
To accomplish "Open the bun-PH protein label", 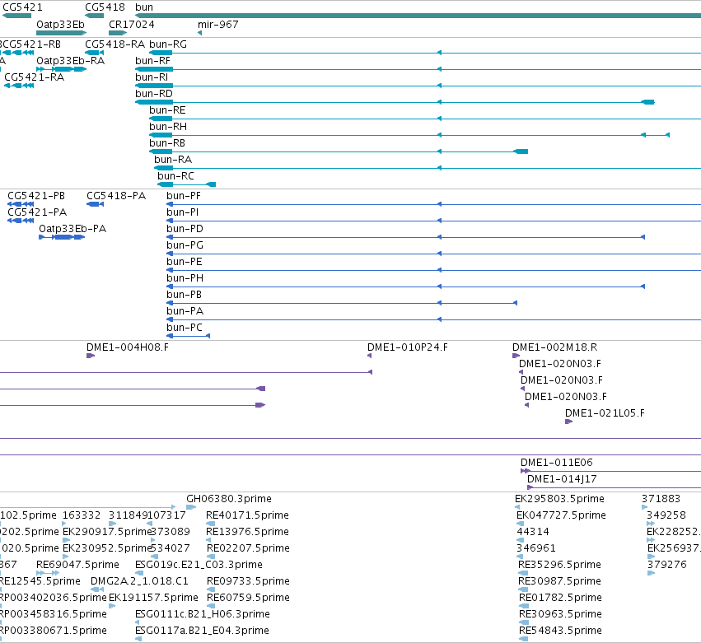I will click(x=185, y=278).
